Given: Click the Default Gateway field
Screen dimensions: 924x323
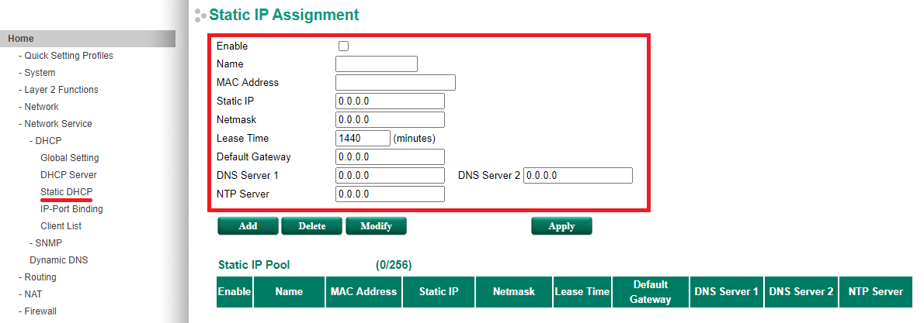Looking at the screenshot, I should click(x=390, y=157).
